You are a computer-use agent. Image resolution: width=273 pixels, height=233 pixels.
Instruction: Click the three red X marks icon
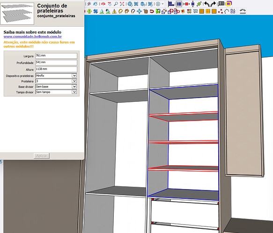point(221,11)
